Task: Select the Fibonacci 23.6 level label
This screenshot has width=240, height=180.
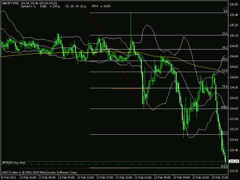Action: (225, 33)
